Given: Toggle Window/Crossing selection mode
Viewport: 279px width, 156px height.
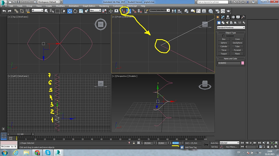Looking at the screenshot, I should pyautogui.click(x=63, y=11).
